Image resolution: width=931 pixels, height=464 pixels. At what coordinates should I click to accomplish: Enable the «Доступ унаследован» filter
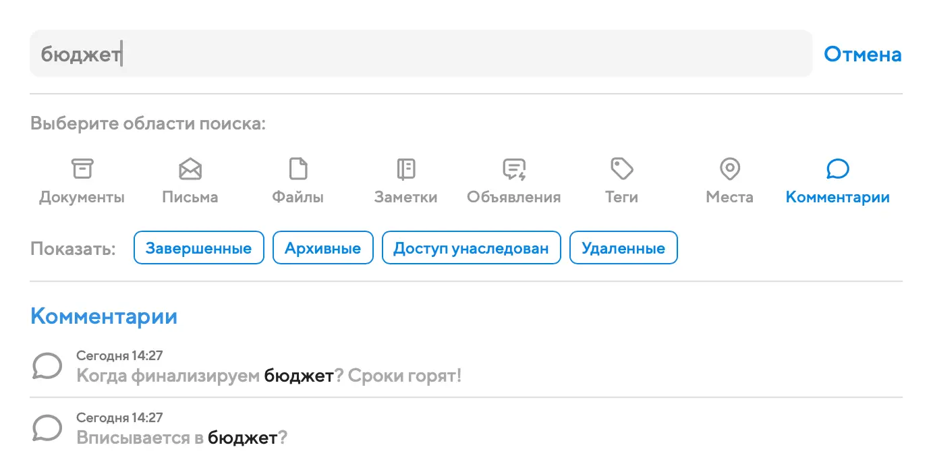[x=472, y=248]
